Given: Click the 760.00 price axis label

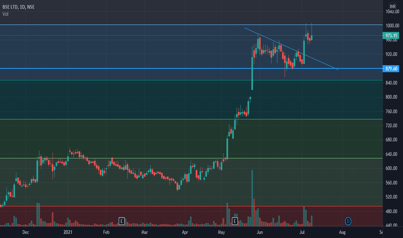Looking at the screenshot, I should pos(391,111).
